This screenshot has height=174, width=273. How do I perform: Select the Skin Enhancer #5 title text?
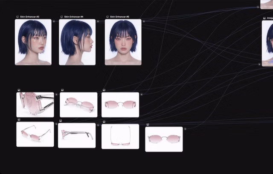click(x=119, y=17)
